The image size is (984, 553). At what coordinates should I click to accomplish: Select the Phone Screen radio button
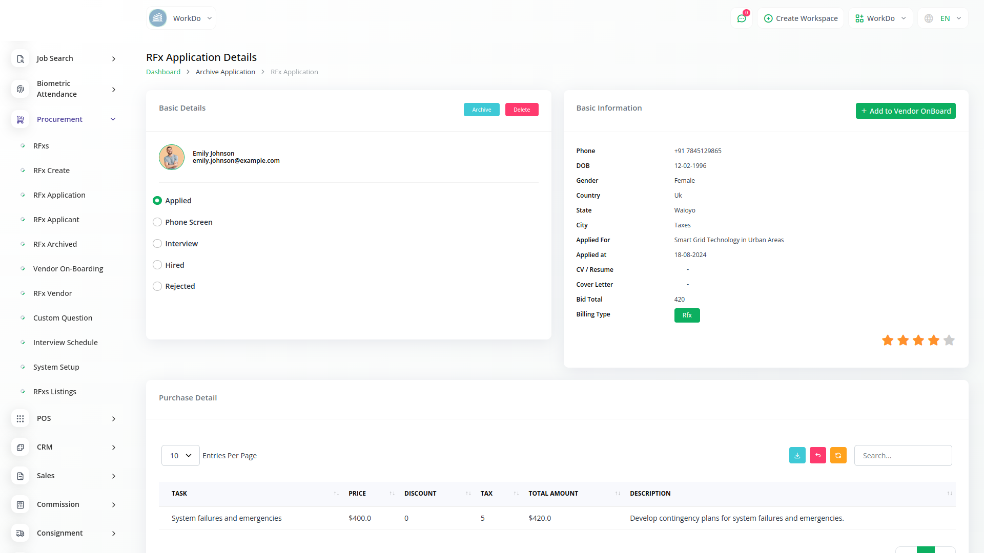157,222
